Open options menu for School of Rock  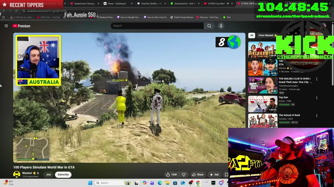[x=317, y=116]
